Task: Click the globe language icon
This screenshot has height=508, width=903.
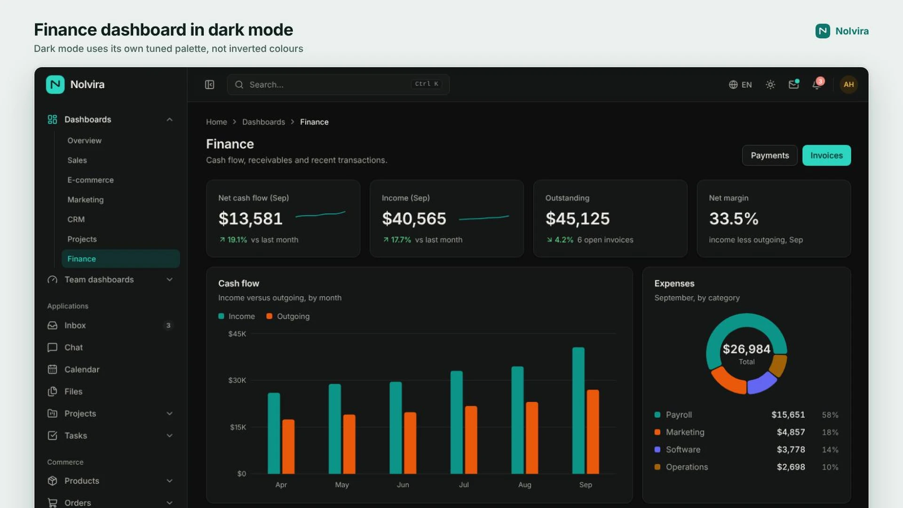Action: click(733, 85)
